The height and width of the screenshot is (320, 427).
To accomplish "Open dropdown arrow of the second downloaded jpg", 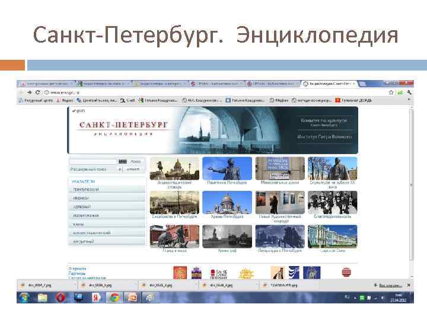I will [x=135, y=285].
